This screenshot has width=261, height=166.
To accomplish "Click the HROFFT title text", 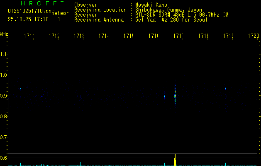I will 42,3.
